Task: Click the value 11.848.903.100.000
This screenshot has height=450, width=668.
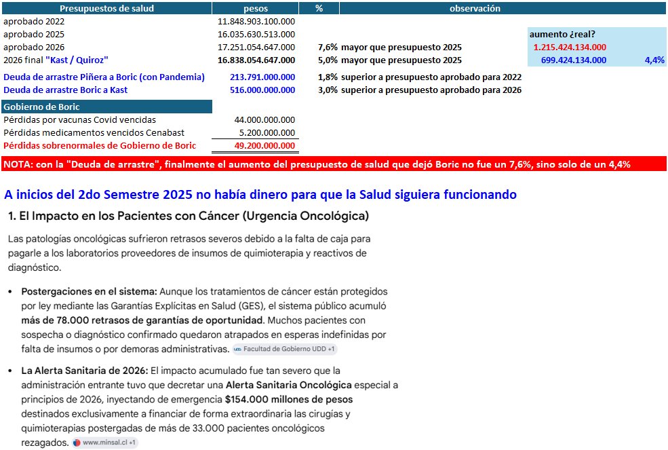Action: click(x=256, y=21)
